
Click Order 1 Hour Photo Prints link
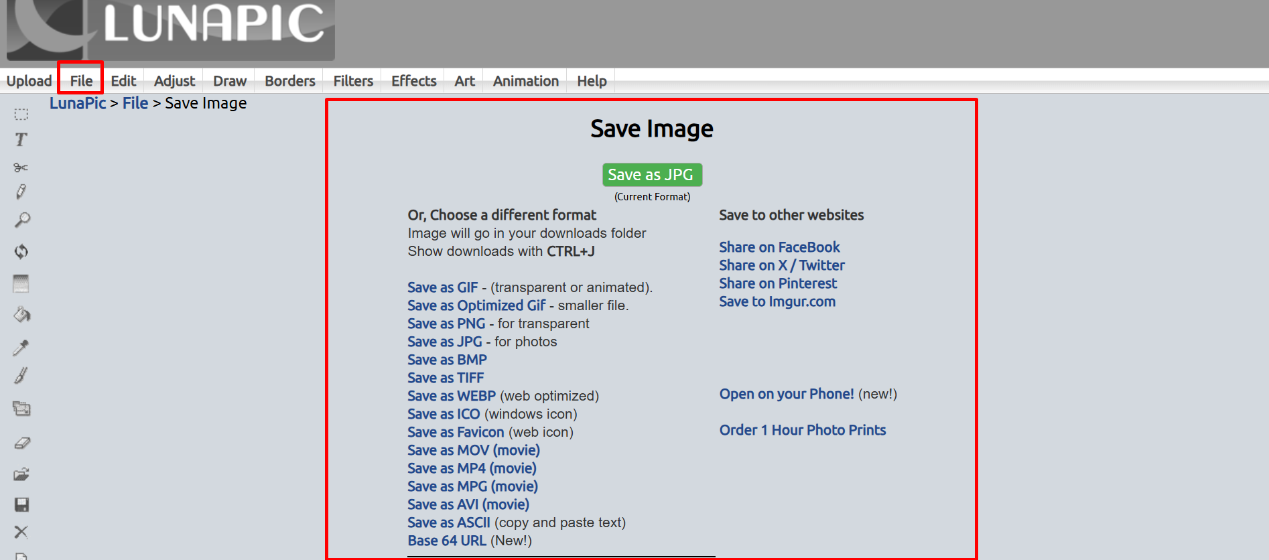click(x=803, y=430)
